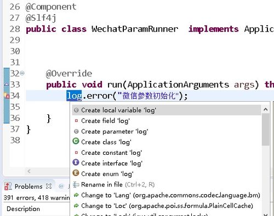Click local variable icon beside 'Create local variable'
The width and height of the screenshot is (274, 216).
point(76,110)
